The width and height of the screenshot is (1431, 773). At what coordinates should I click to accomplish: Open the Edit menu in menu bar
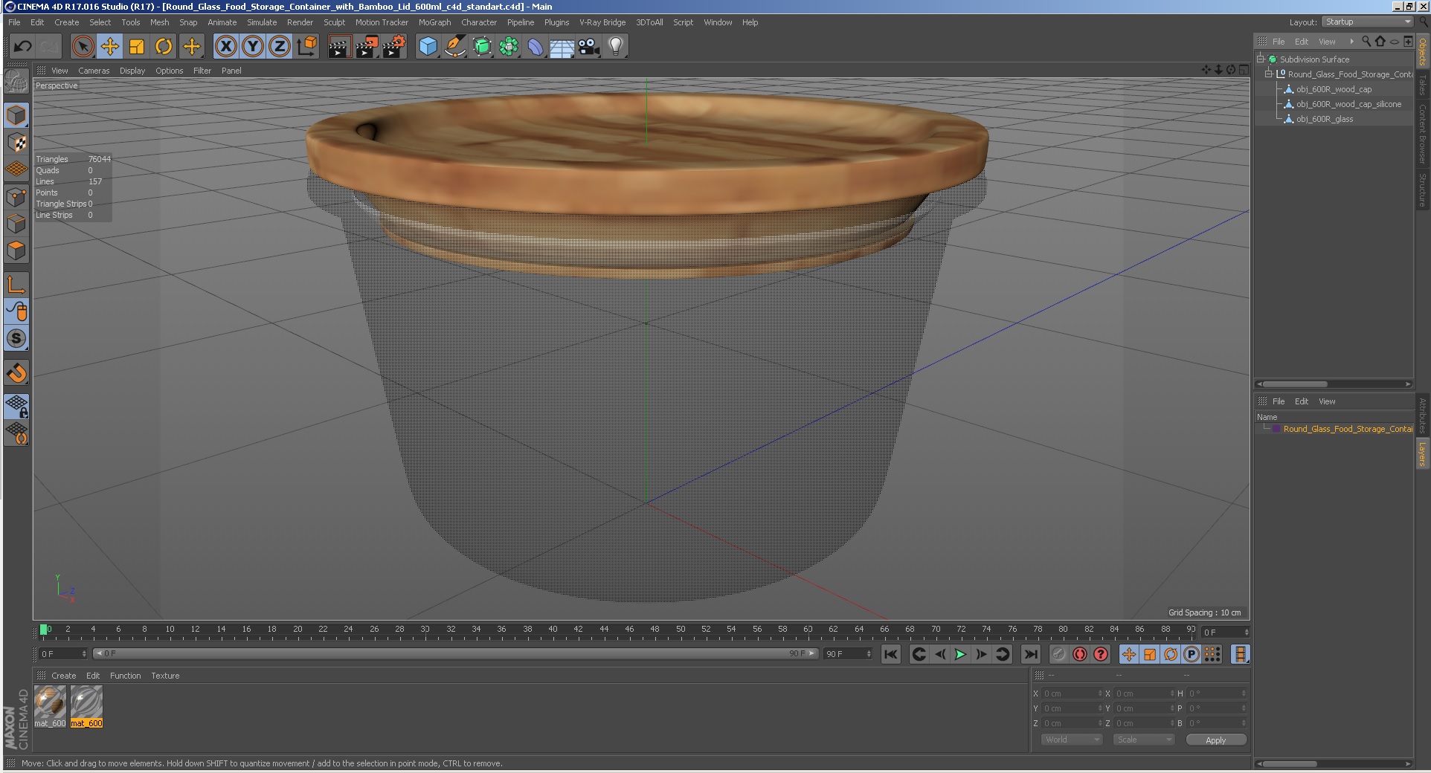(x=37, y=22)
